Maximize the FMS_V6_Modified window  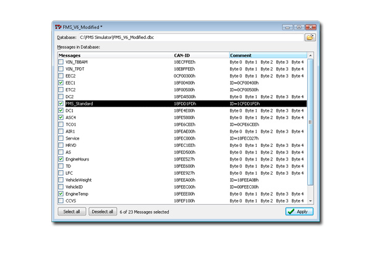point(298,27)
